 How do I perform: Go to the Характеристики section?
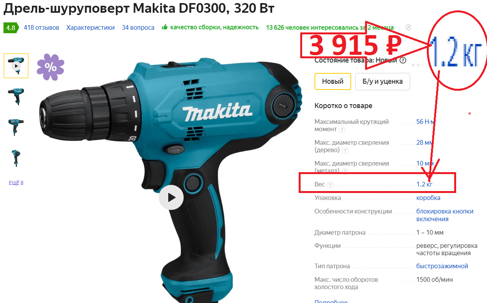(90, 27)
